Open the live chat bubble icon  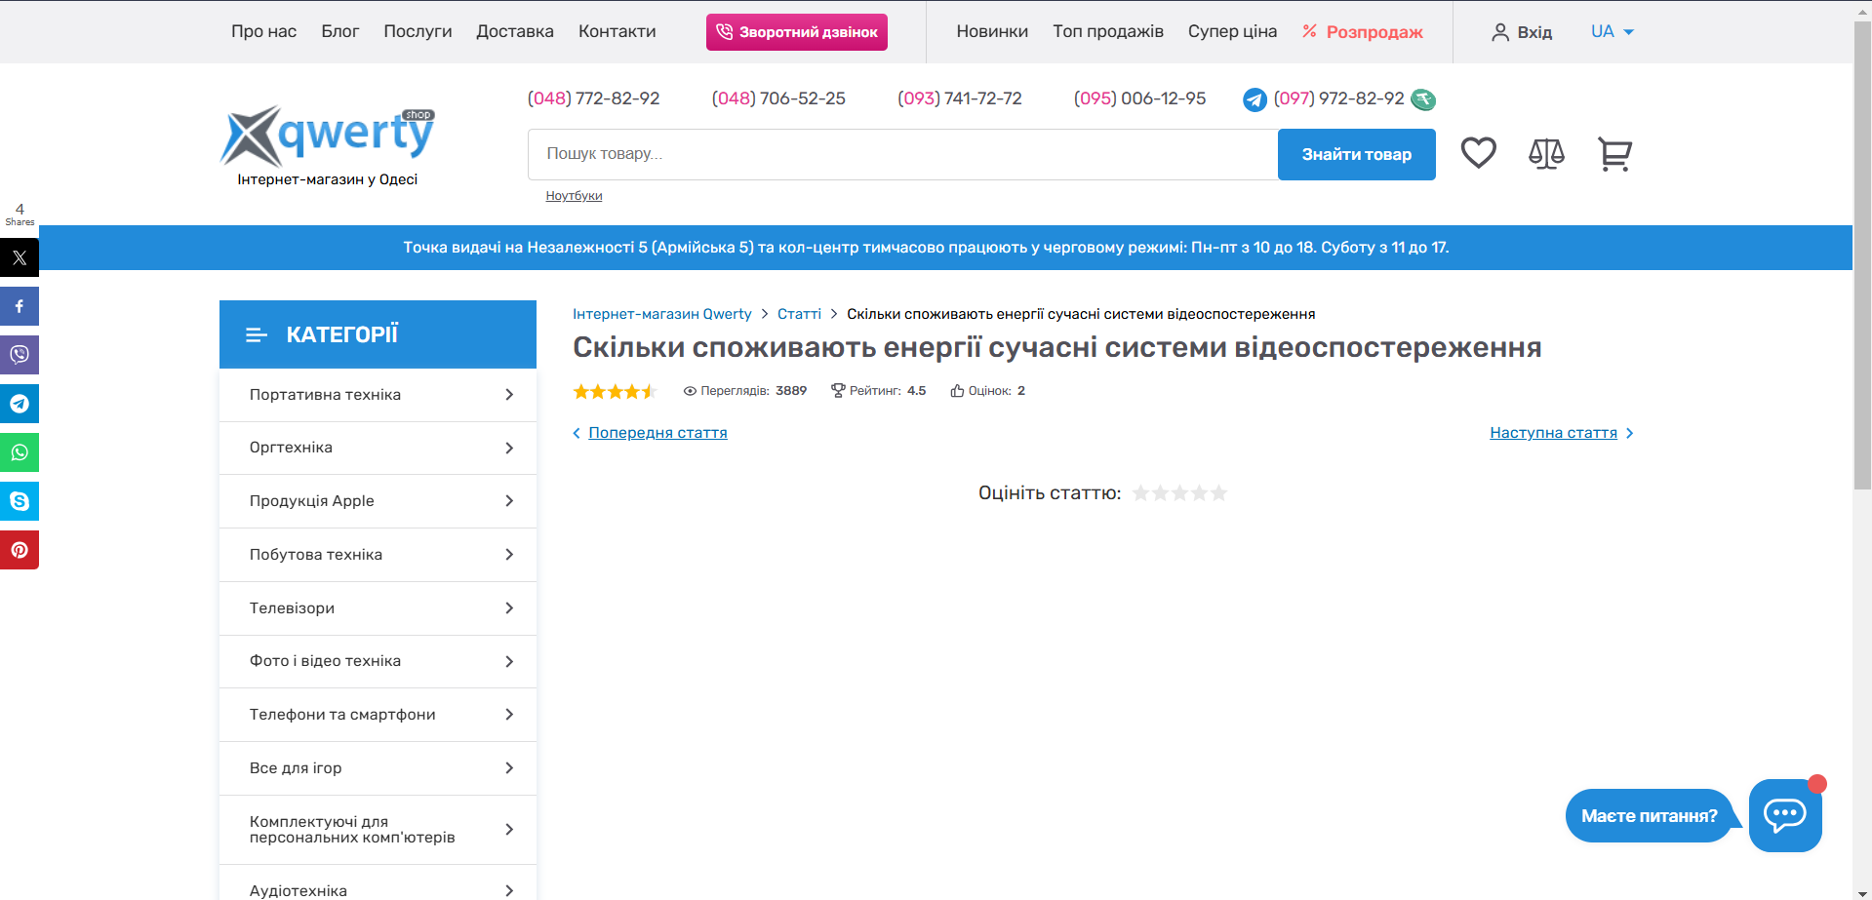1784,815
